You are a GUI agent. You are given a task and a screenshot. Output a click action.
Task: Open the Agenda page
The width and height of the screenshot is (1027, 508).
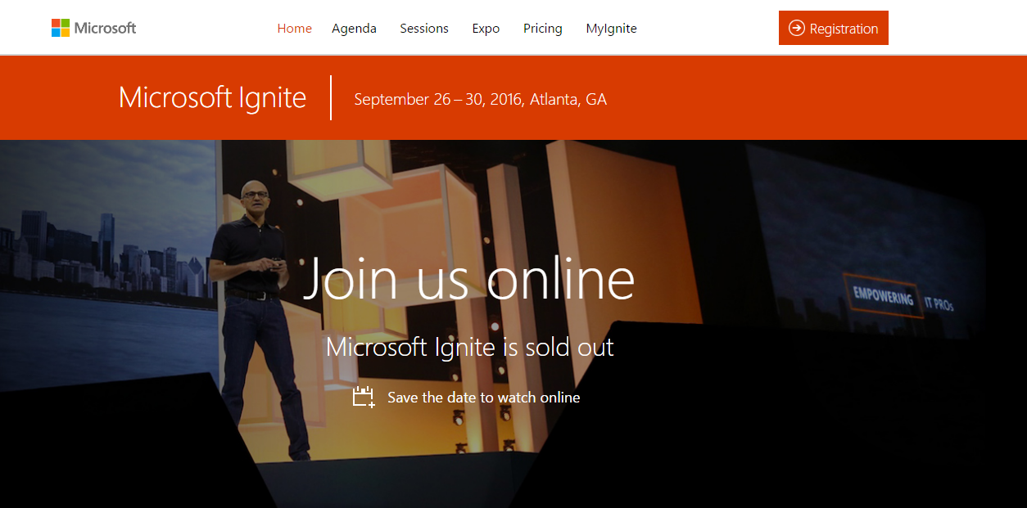point(354,29)
